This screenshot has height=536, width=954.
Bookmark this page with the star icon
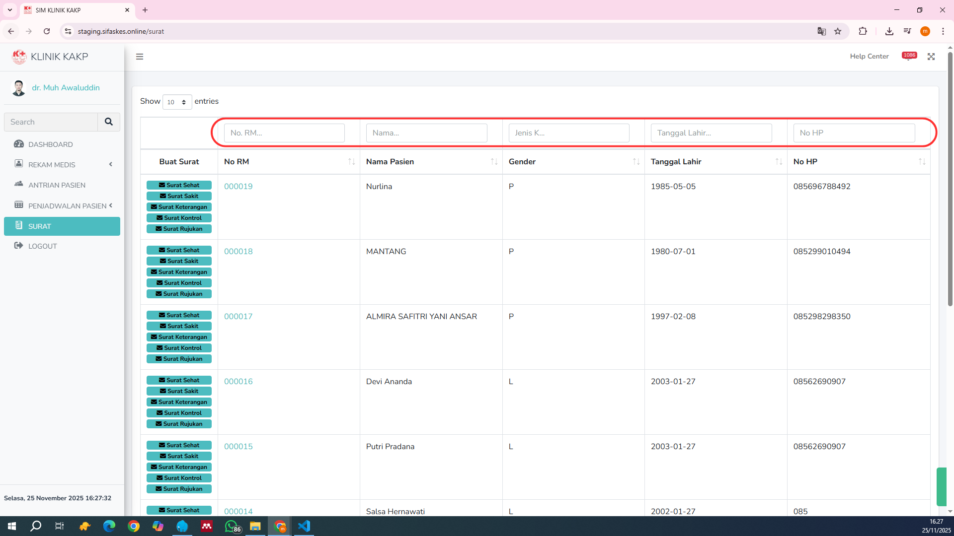click(838, 31)
